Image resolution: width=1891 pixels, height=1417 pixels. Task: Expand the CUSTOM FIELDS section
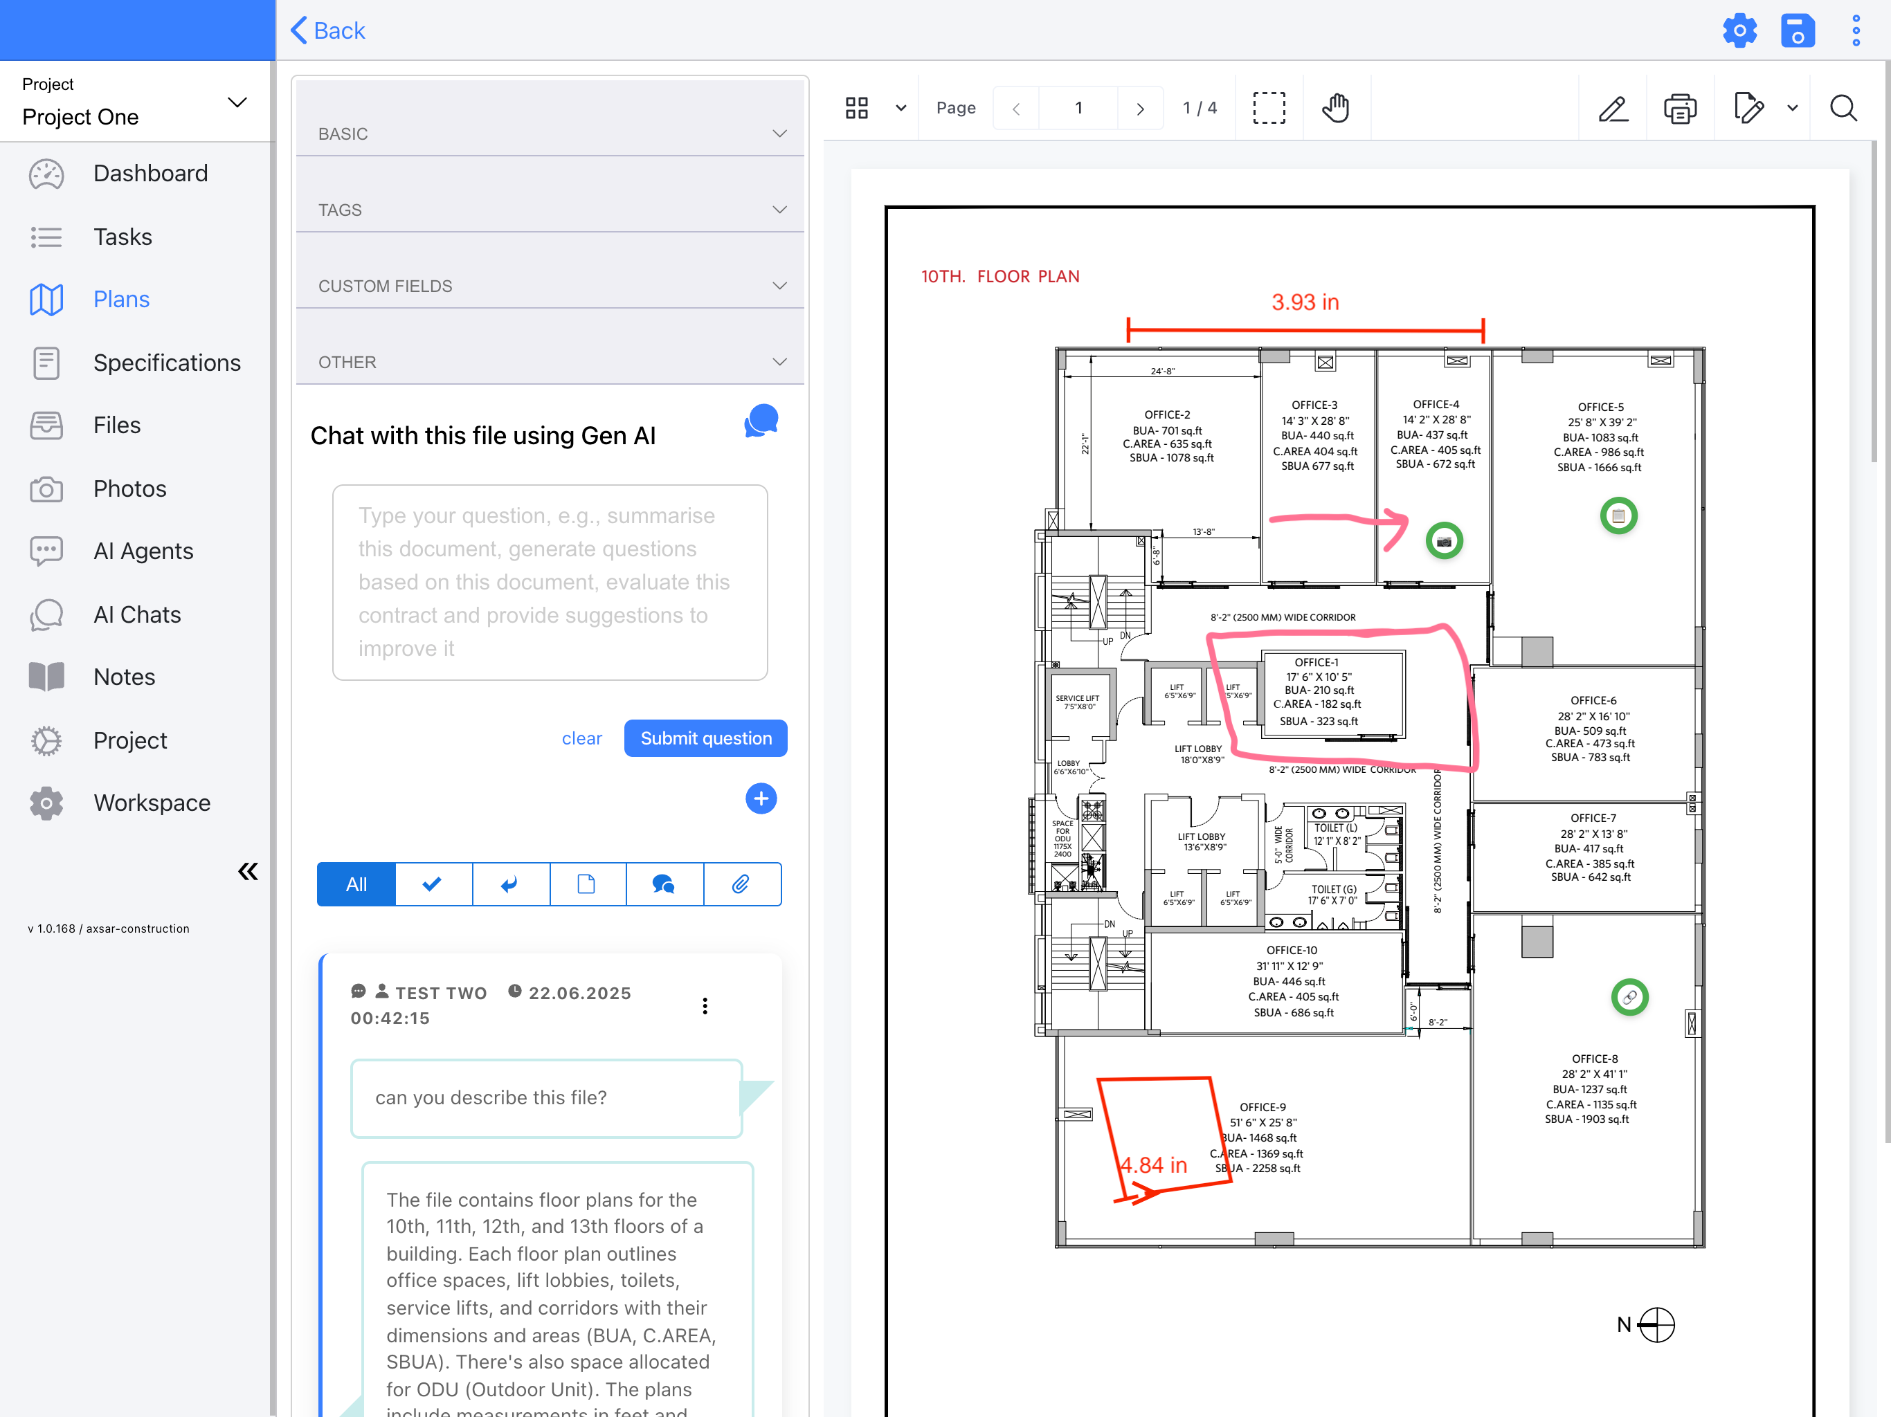[x=550, y=286]
